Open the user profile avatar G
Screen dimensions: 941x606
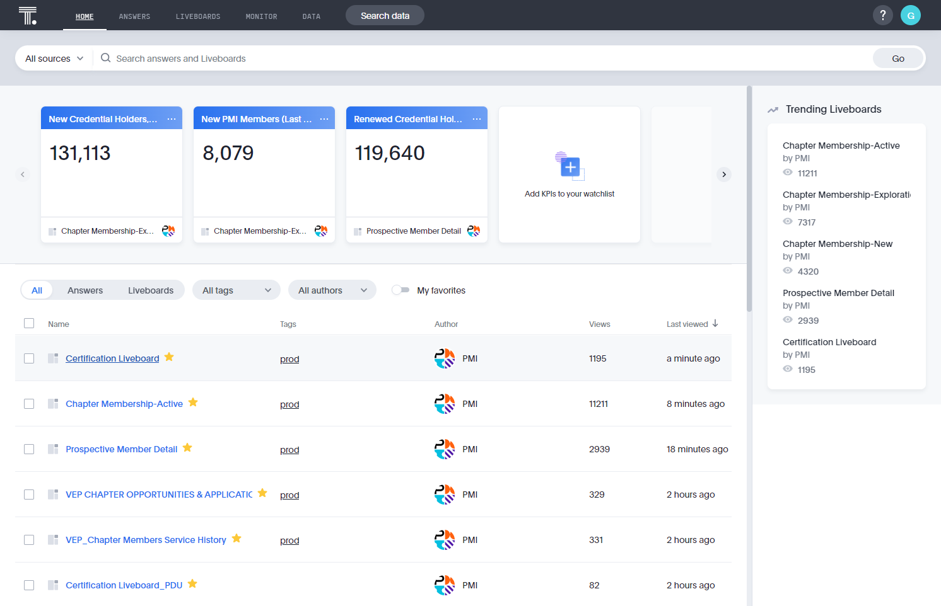click(x=911, y=15)
